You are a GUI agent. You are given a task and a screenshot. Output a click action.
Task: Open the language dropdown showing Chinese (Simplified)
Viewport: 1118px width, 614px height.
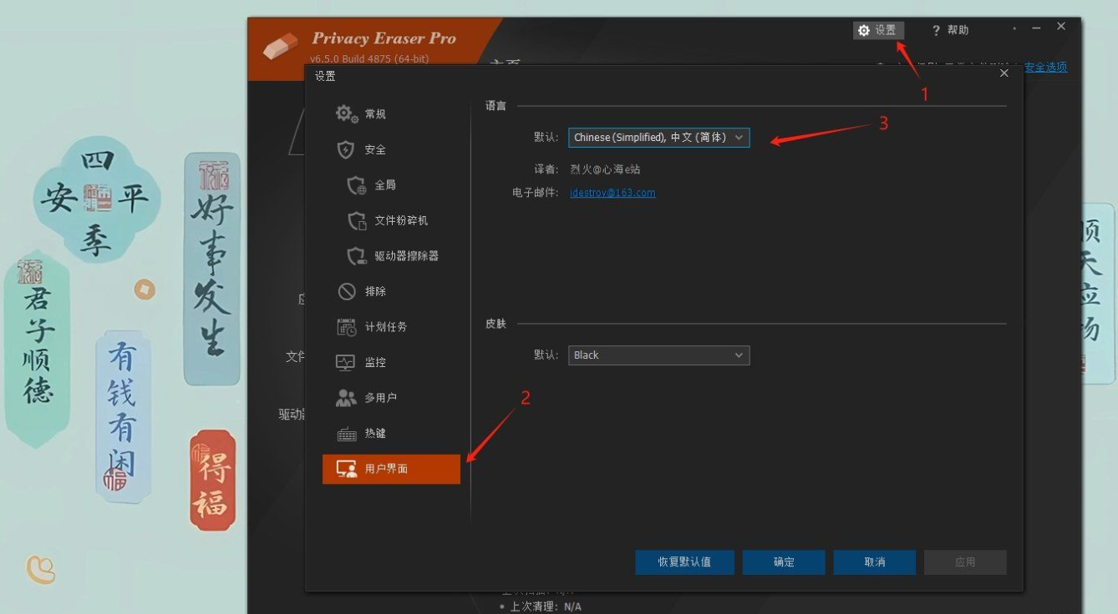[x=658, y=138]
